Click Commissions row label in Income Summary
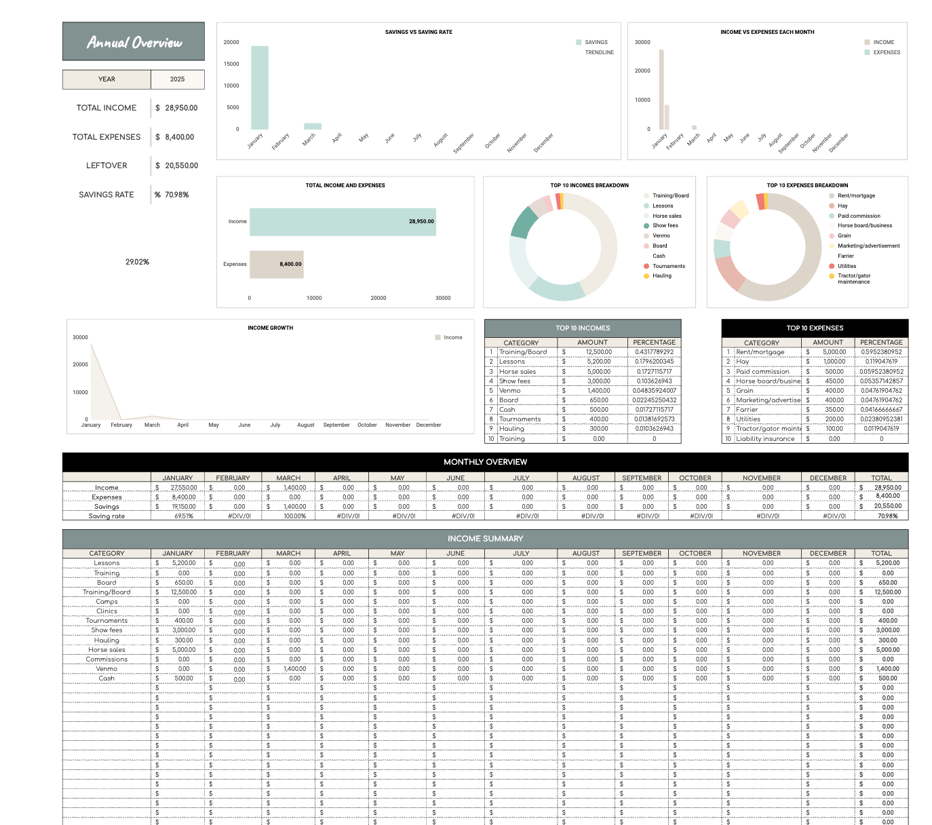This screenshot has width=932, height=825. pos(106,659)
